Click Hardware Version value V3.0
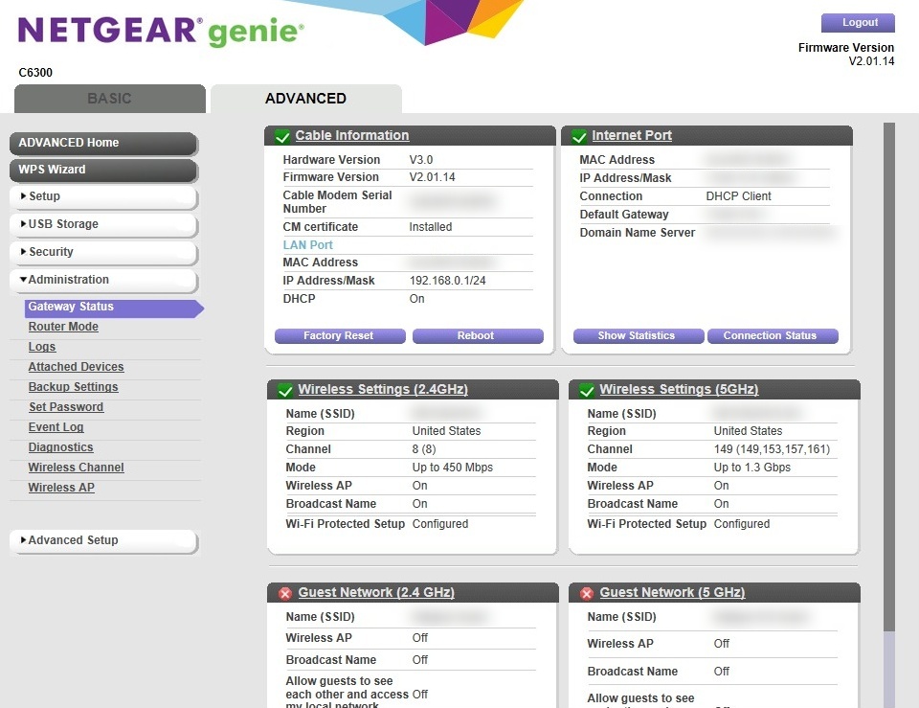Screen dimensions: 919x708 point(421,160)
